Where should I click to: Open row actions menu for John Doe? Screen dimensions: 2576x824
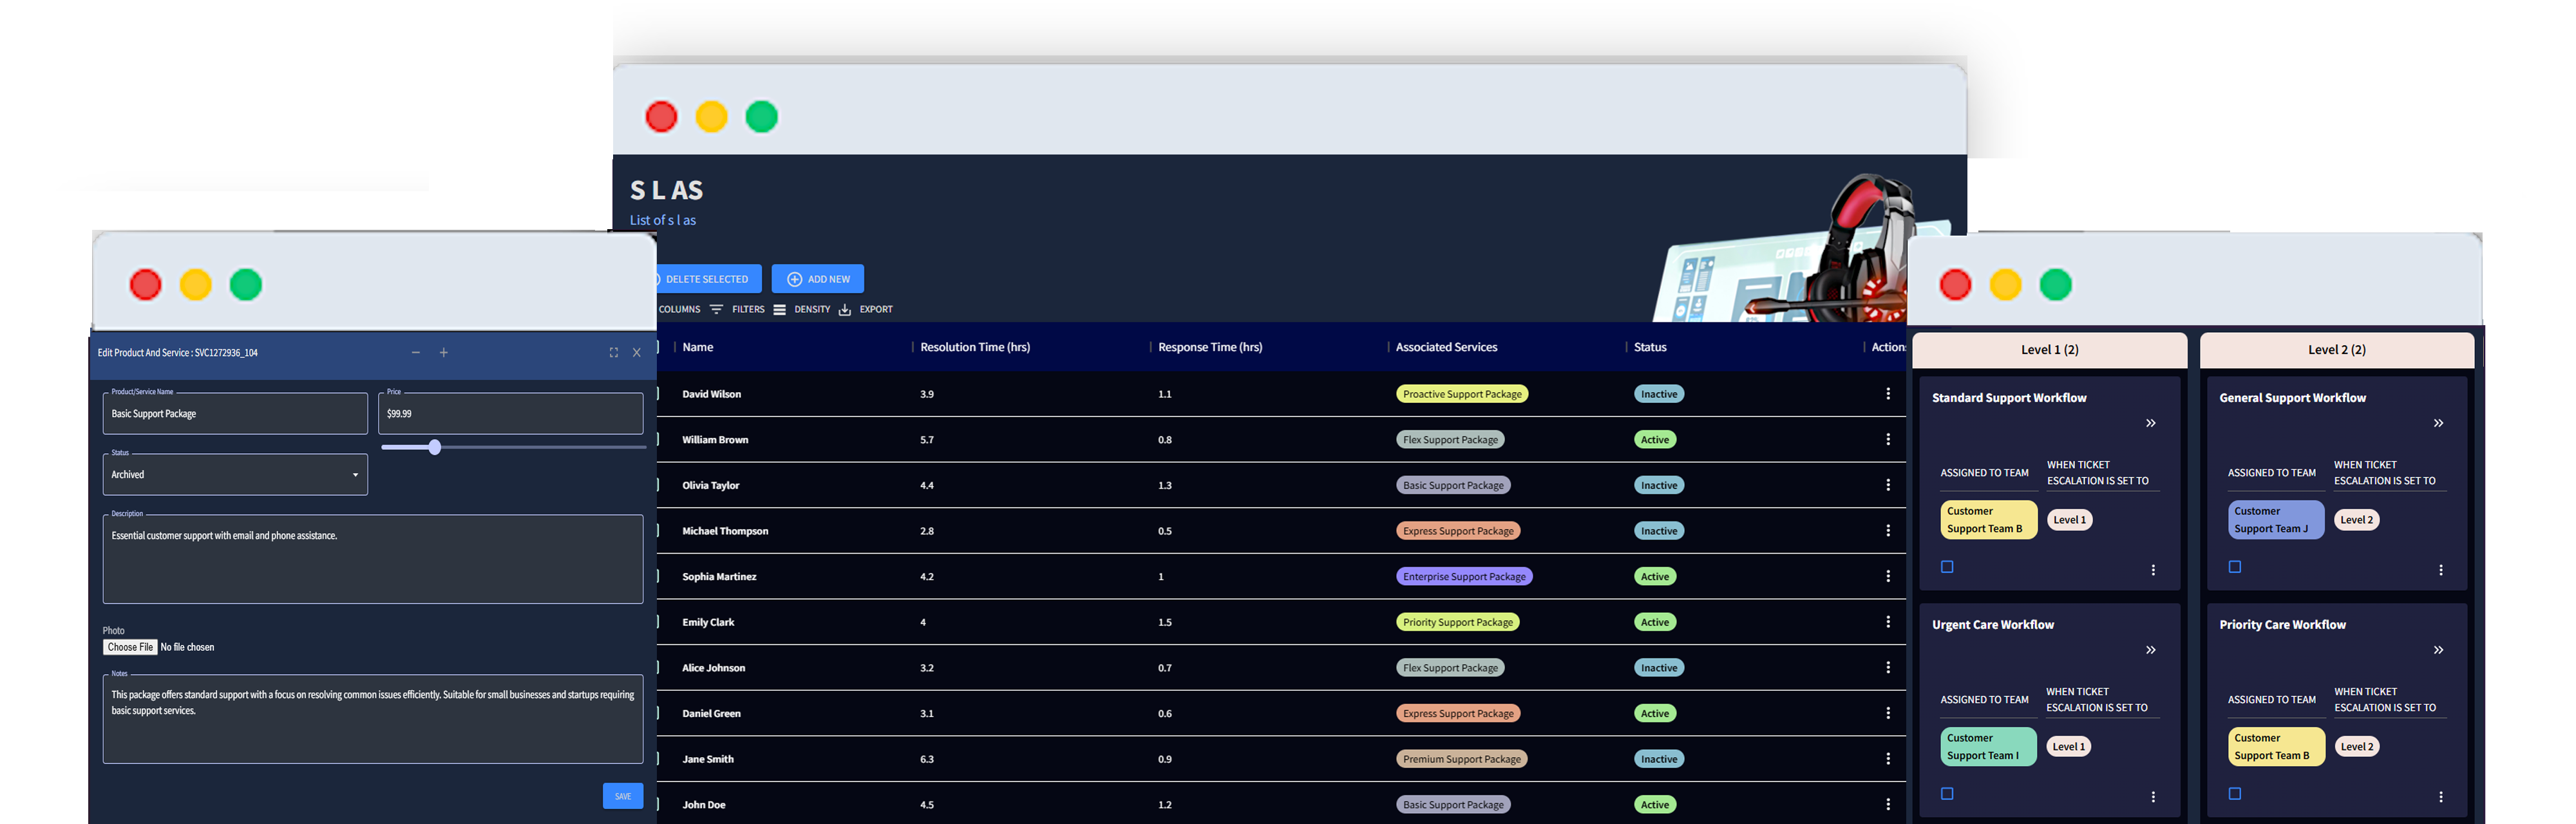(x=1887, y=805)
